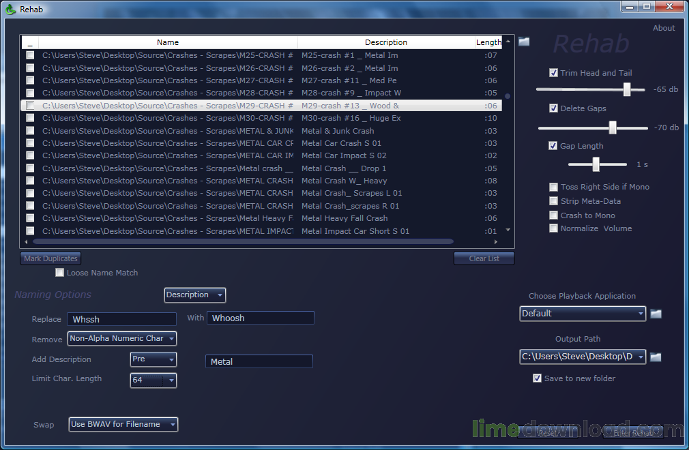Open the Limit Char. Length 64 dropdown
The width and height of the screenshot is (689, 450).
(x=153, y=380)
